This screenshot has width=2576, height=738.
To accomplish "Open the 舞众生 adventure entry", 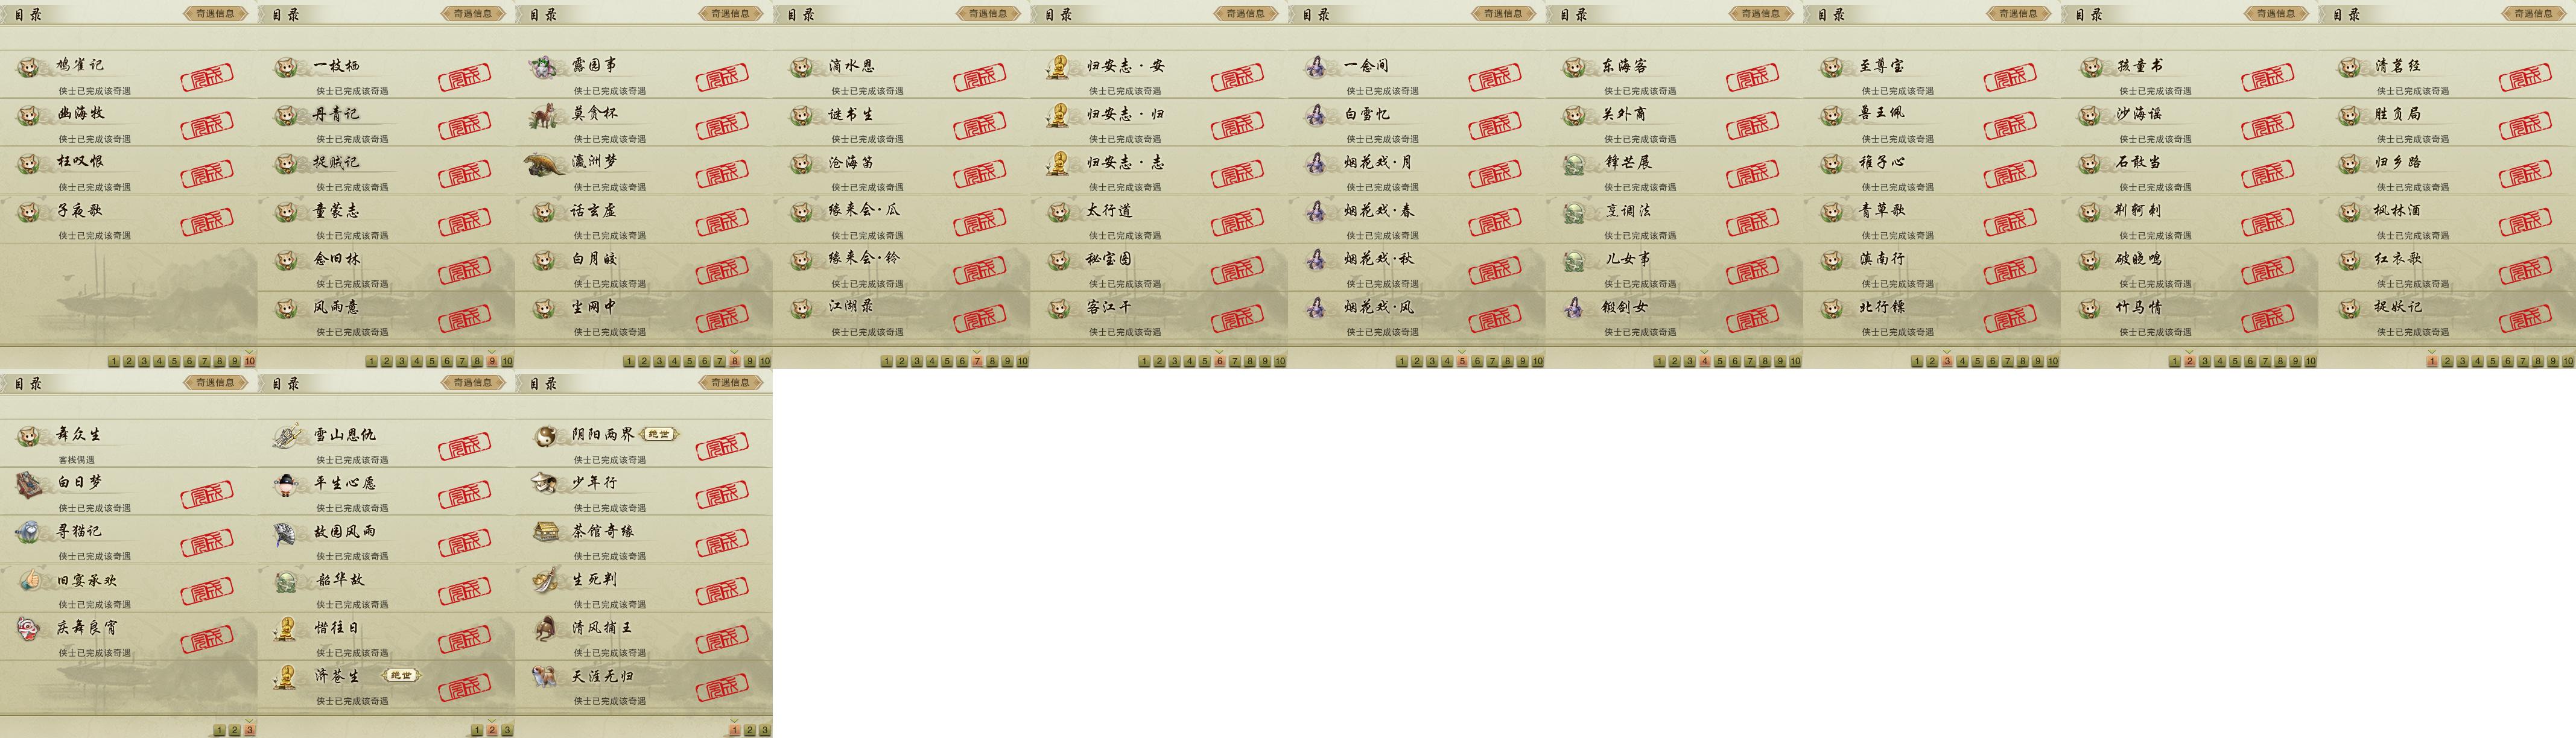I will pos(128,442).
